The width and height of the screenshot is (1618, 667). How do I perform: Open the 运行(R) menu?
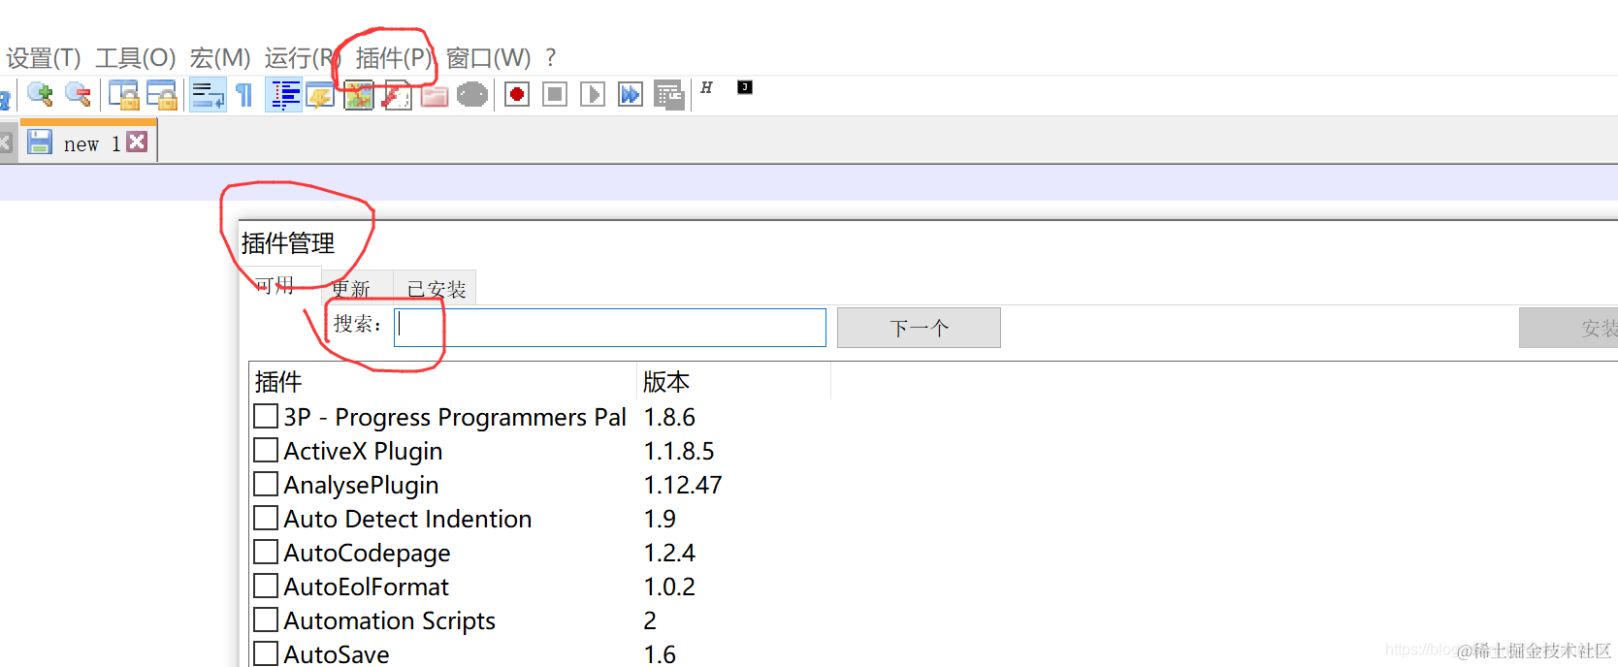302,58
